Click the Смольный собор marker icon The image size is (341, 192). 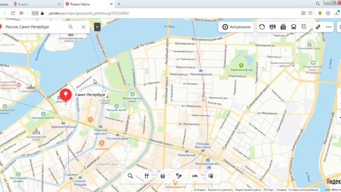309,44
